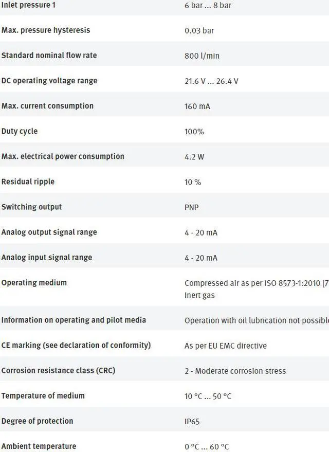Click the Max. pressure hysteresis row label

click(46, 30)
